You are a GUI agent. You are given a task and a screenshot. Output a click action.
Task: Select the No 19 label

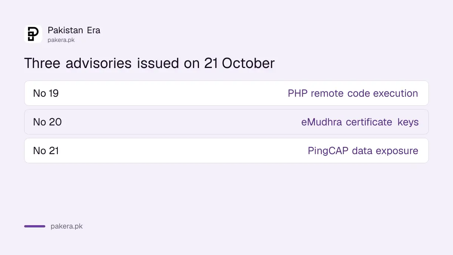pyautogui.click(x=46, y=93)
